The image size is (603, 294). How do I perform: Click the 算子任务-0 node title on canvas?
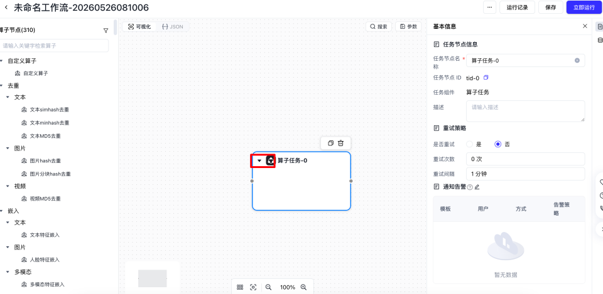[292, 160]
